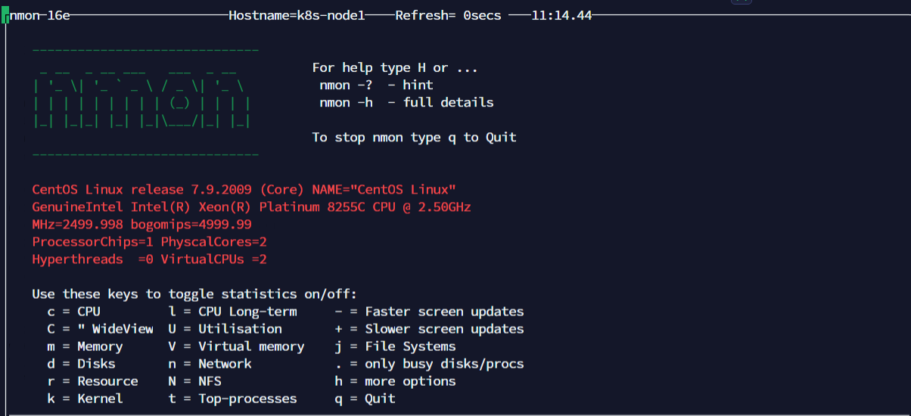Image resolution: width=911 pixels, height=416 pixels.
Task: Click 't = Top-processes' entry
Action: pos(232,399)
